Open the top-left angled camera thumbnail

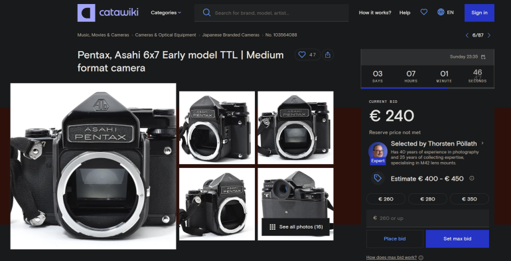point(217,128)
